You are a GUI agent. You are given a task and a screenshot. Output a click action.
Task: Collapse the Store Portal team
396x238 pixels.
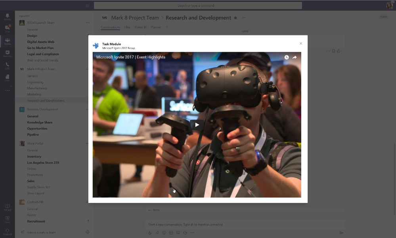pyautogui.click(x=35, y=144)
